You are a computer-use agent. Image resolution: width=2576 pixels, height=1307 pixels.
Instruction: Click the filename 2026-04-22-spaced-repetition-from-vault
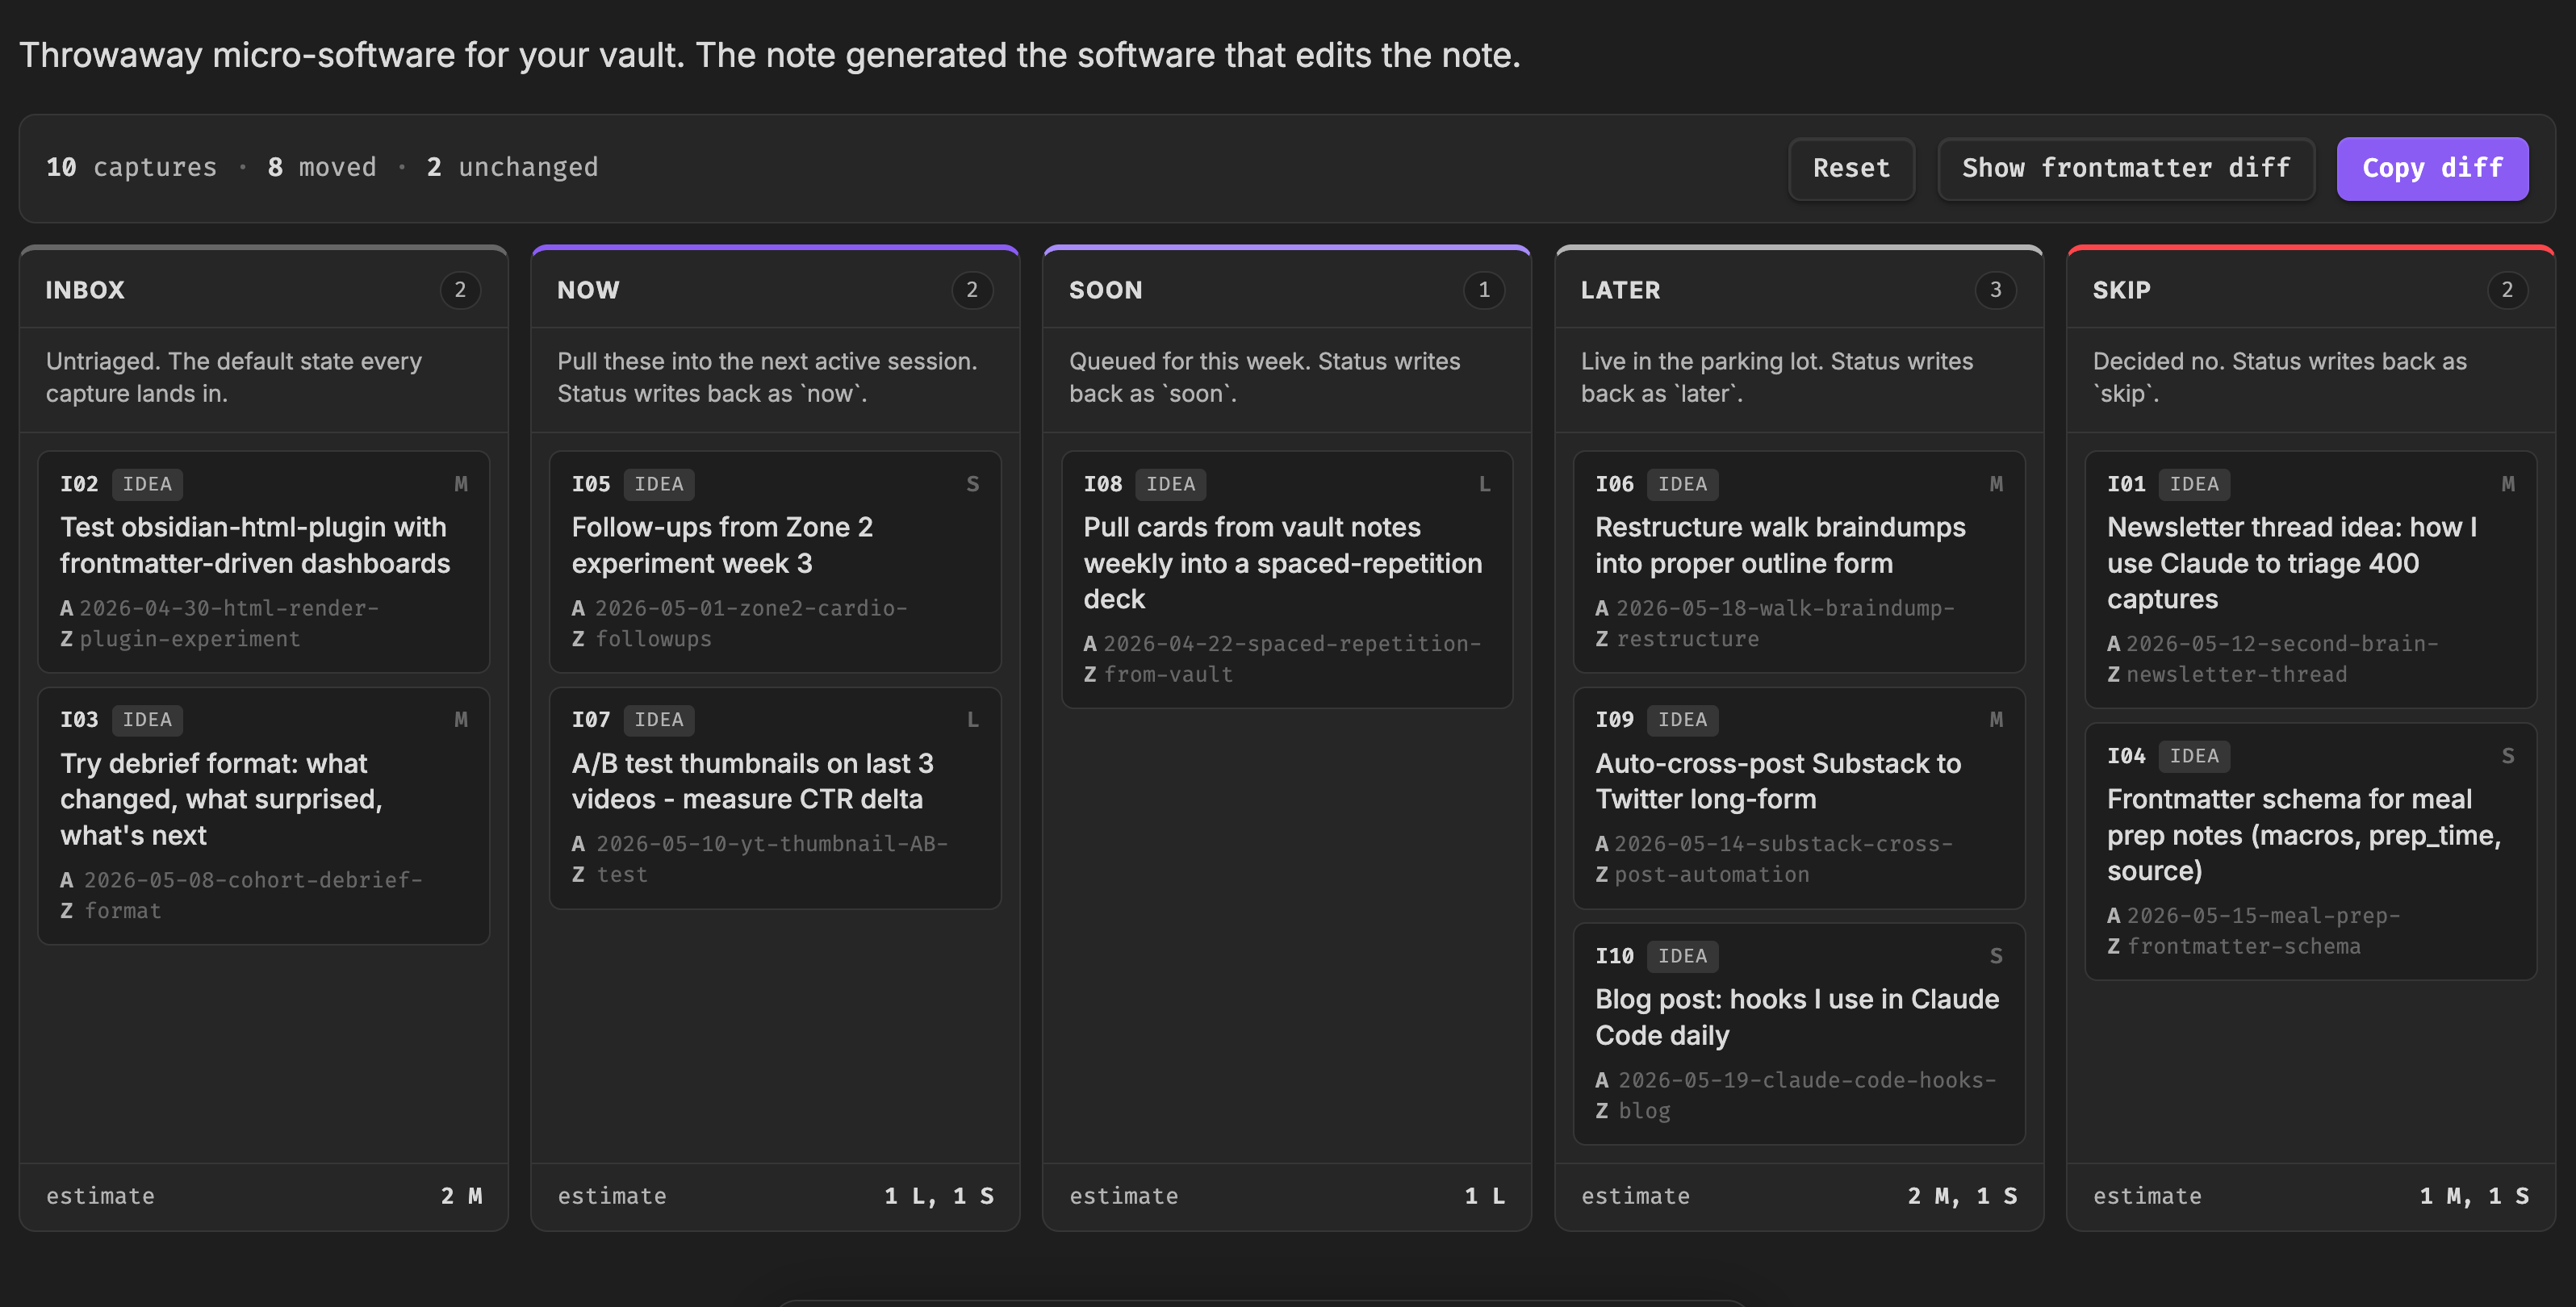click(1292, 659)
